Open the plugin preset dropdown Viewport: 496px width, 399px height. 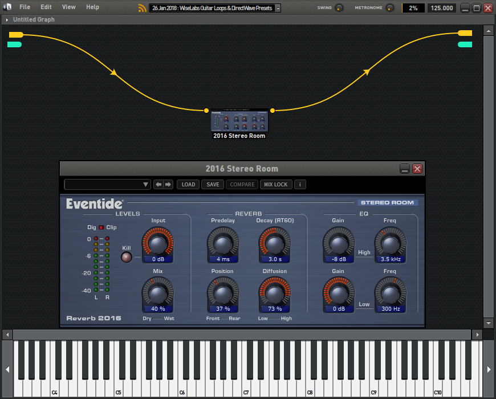(x=107, y=184)
